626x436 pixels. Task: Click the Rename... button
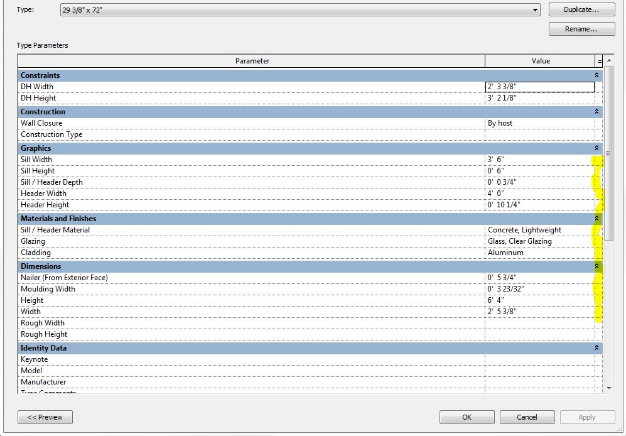[x=581, y=29]
